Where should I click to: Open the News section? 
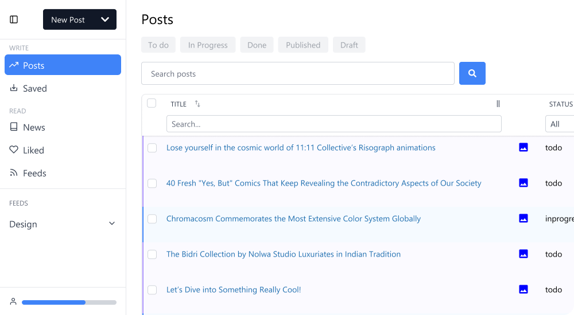34,127
